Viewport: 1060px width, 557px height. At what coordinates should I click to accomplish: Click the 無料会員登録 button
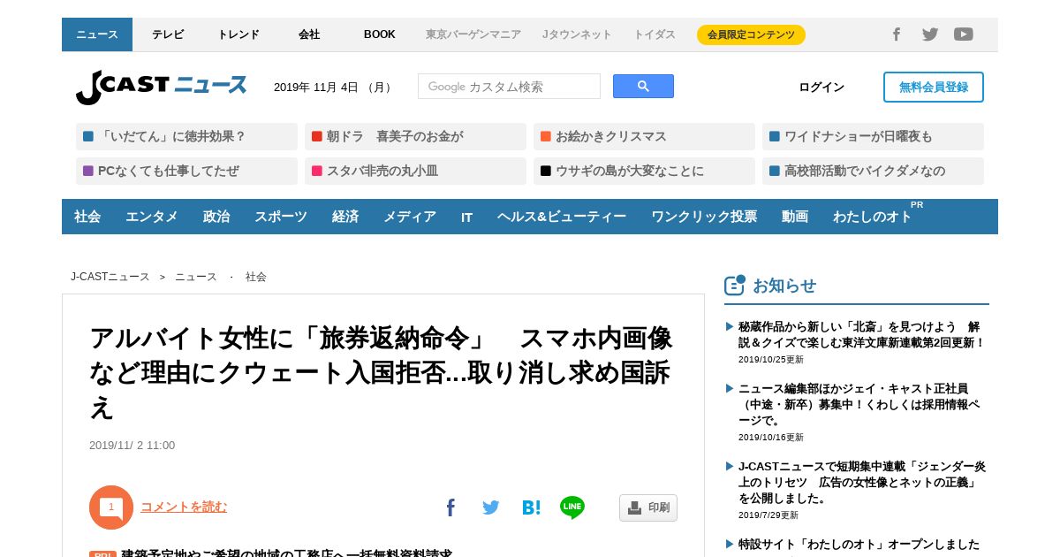[x=934, y=87]
